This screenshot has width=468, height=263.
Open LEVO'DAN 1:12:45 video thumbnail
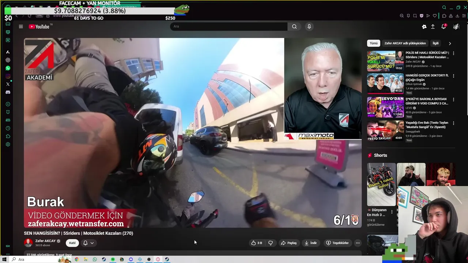pyautogui.click(x=385, y=107)
